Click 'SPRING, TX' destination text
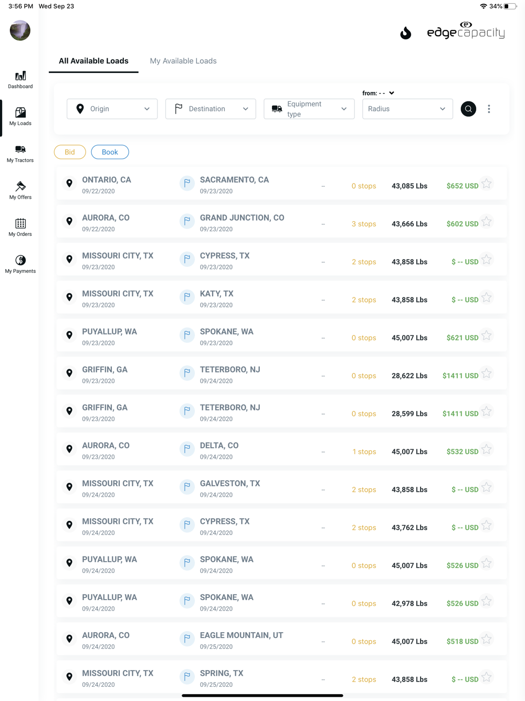 tap(222, 673)
